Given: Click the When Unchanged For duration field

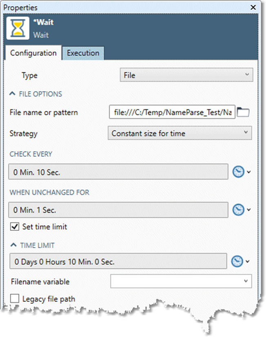Looking at the screenshot, I should (x=118, y=210).
